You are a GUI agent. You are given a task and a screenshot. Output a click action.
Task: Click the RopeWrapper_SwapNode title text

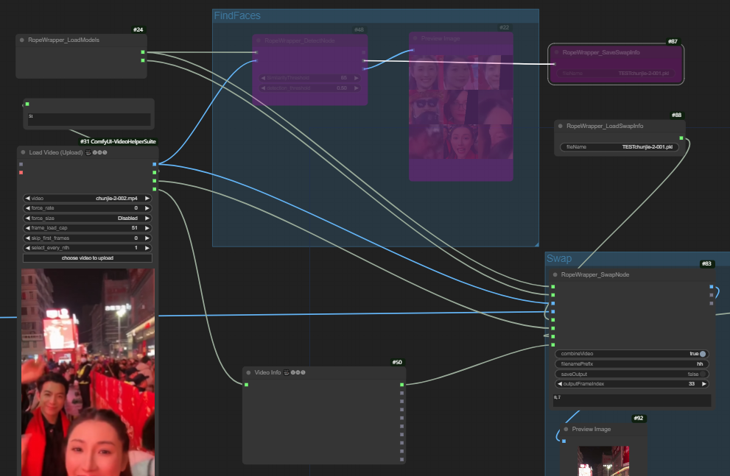tap(595, 274)
